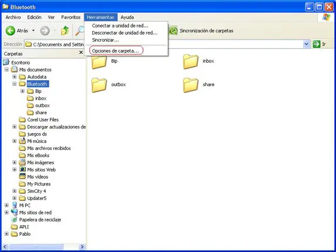The width and height of the screenshot is (336, 252).
Task: Select My Pictures folder in tree
Action: click(39, 184)
